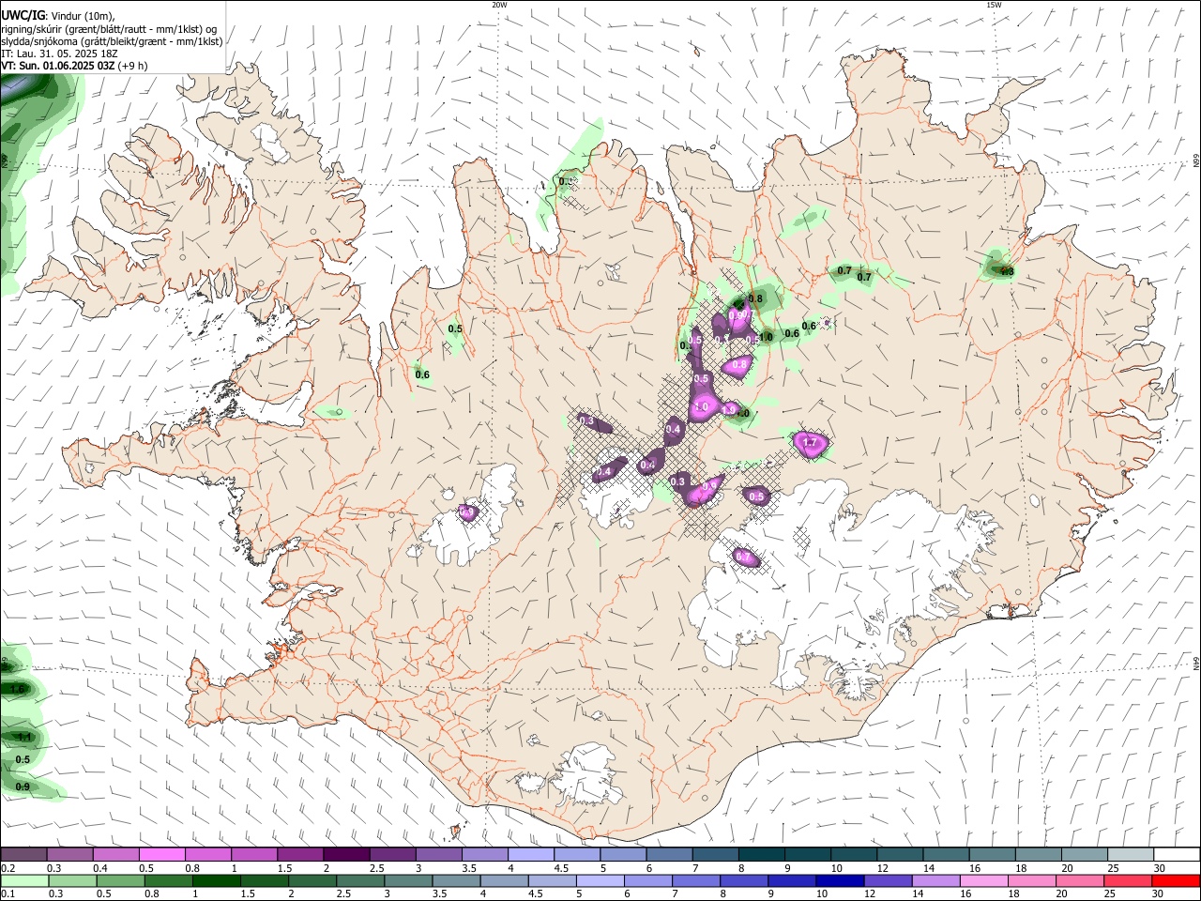Click the 0.2 label under the purple scale

click(x=8, y=868)
